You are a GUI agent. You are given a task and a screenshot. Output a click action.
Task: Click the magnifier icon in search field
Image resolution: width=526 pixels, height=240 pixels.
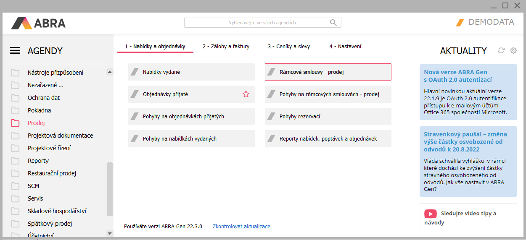pyautogui.click(x=333, y=23)
